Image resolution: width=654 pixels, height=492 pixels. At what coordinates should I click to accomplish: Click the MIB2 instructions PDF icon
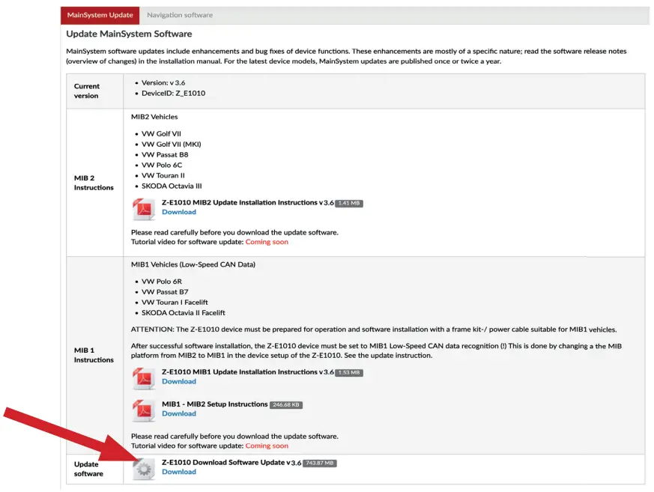pos(144,208)
